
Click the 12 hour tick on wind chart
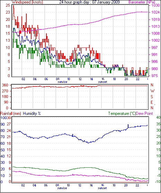point(80,79)
